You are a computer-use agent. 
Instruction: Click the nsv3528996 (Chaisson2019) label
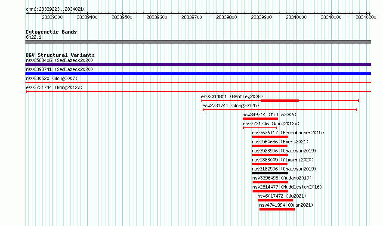tap(284, 151)
